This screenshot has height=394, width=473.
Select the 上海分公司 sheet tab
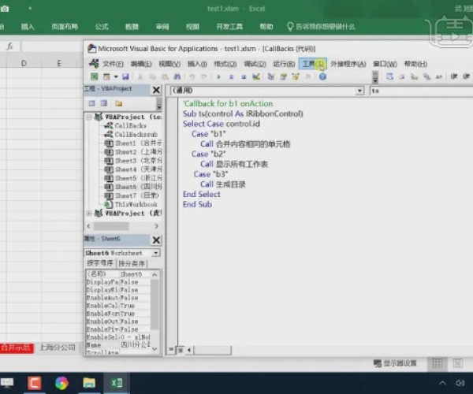[x=58, y=348]
